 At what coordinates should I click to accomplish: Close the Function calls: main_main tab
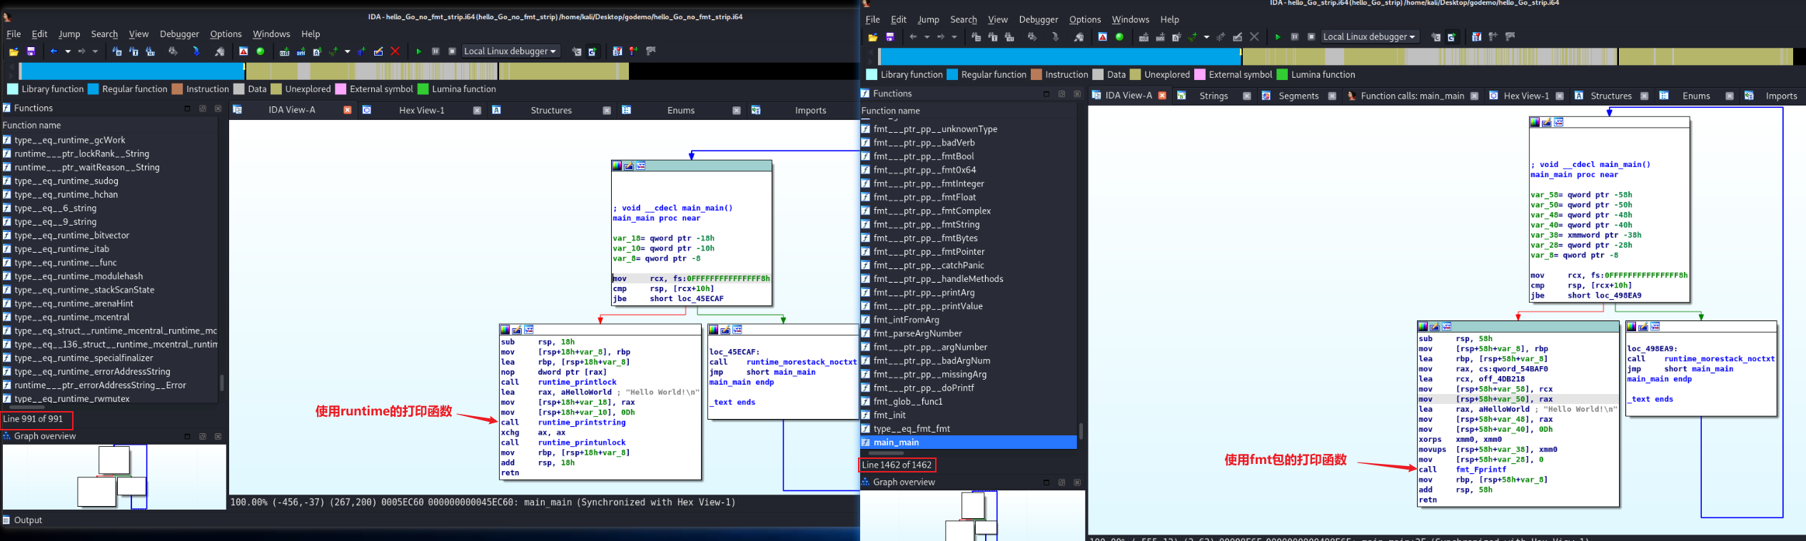point(1474,96)
